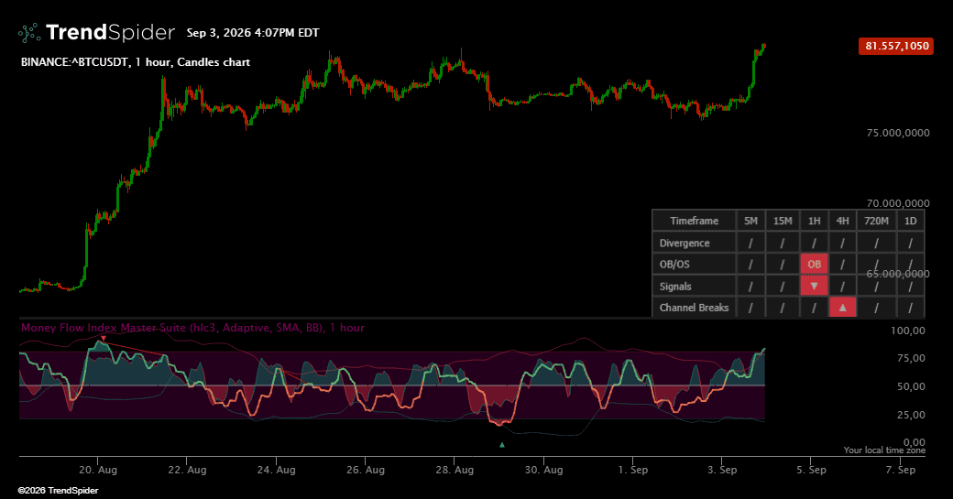This screenshot has width=953, height=499.
Task: Click the Channel Breaks 5M slash cell
Action: pyautogui.click(x=750, y=308)
